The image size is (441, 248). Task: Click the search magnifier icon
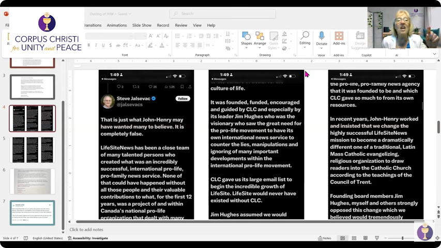[176, 13]
